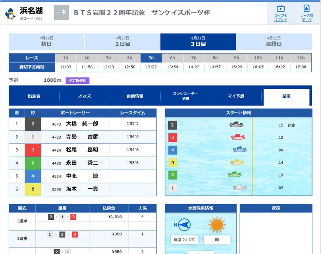Open racer 大橋 純一郎 profile link

[x=82, y=124]
